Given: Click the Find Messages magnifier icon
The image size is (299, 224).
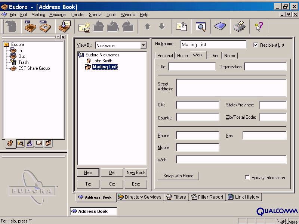Looking at the screenshot, I should pyautogui.click(x=201, y=27).
